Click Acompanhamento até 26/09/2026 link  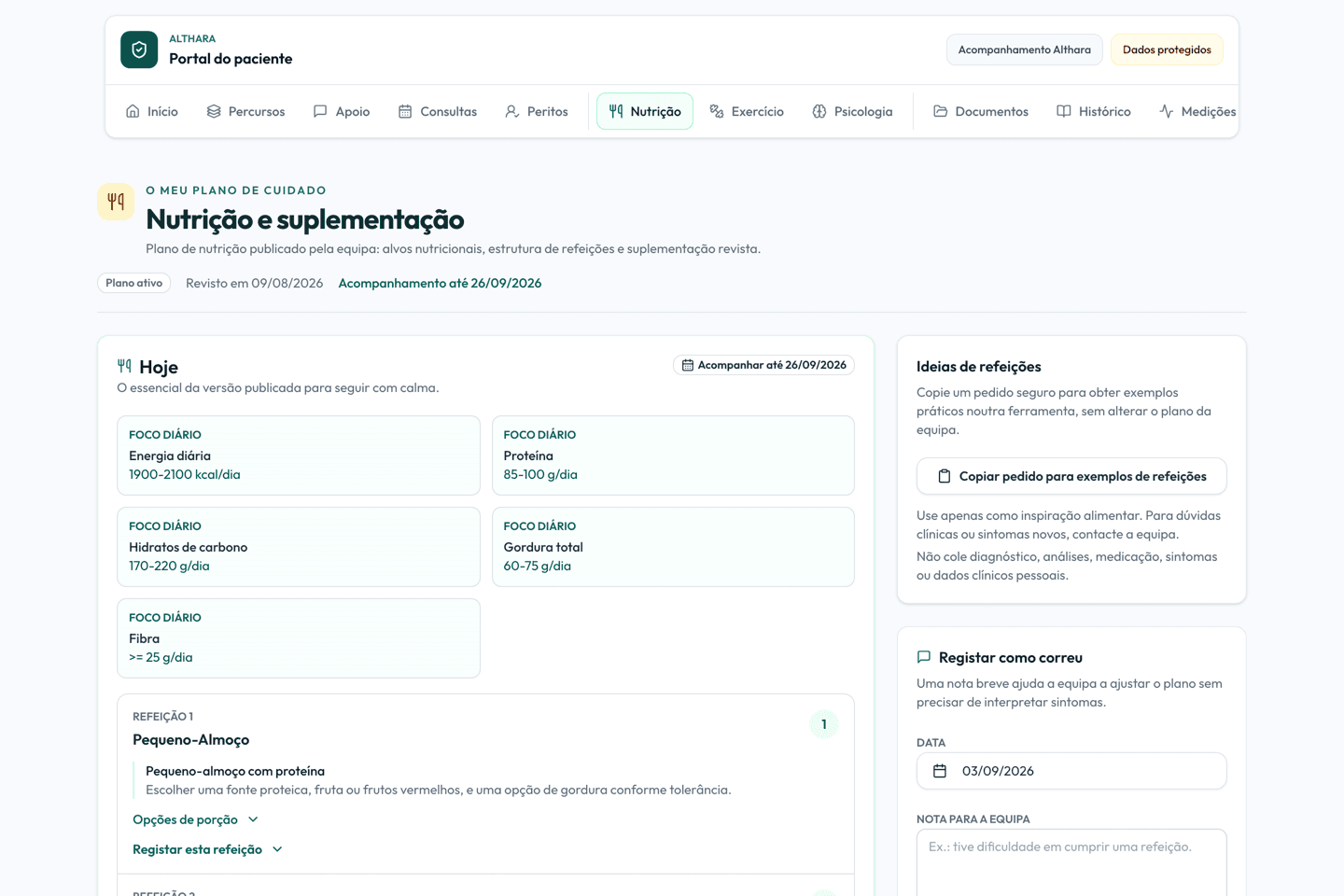pyautogui.click(x=440, y=283)
